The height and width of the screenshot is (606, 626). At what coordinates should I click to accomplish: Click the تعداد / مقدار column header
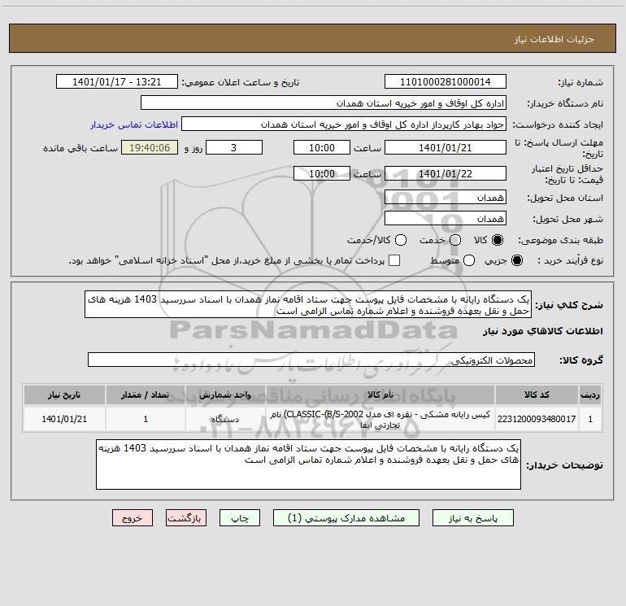coord(146,395)
